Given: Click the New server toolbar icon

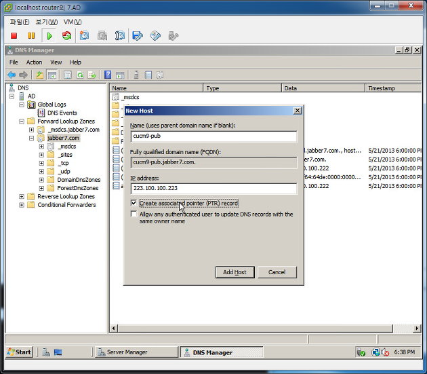Looking at the screenshot, I should pyautogui.click(x=136, y=75).
